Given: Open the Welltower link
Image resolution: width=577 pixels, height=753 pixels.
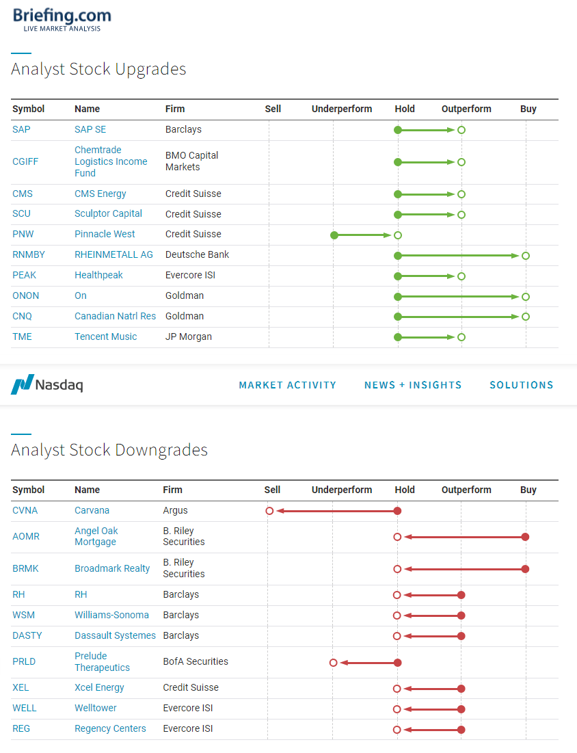Looking at the screenshot, I should (96, 709).
